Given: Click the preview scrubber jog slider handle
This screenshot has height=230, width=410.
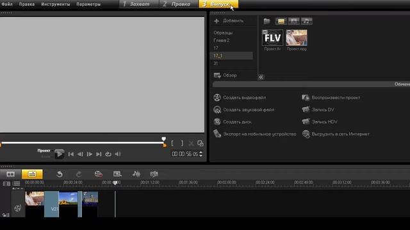Looking at the screenshot, I should pyautogui.click(x=164, y=139).
